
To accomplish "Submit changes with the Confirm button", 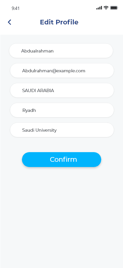I will [62, 159].
